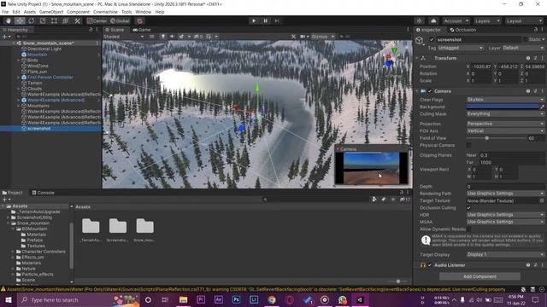Open the Layer dropdown showing Default

523,48
